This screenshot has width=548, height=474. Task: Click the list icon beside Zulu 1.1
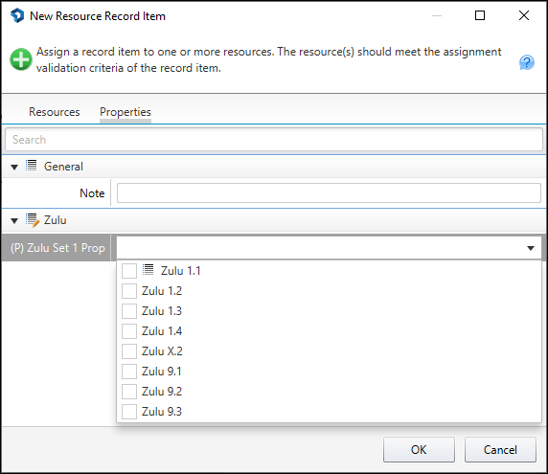[148, 269]
